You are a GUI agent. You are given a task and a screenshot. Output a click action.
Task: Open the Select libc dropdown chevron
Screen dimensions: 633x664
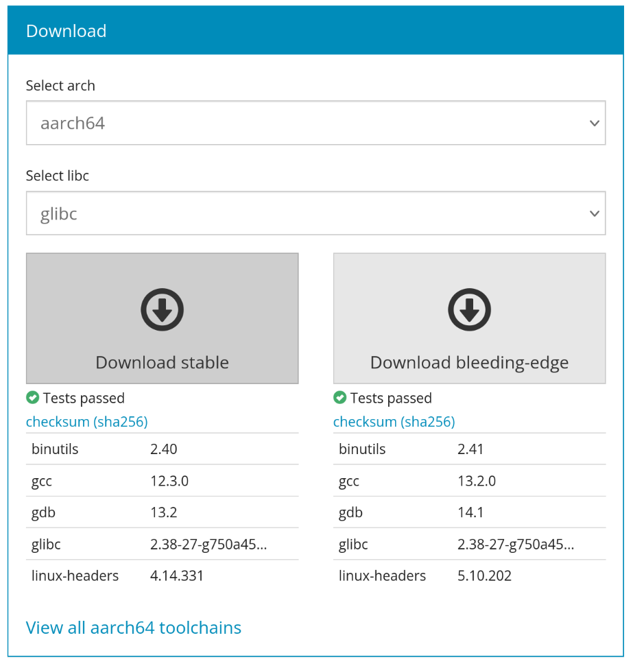[595, 213]
